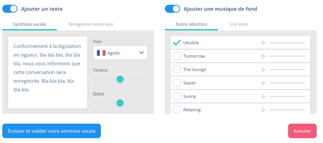Viewport: 323px width, 143px height.
Task: Play The lounge track preview
Action: click(x=264, y=70)
